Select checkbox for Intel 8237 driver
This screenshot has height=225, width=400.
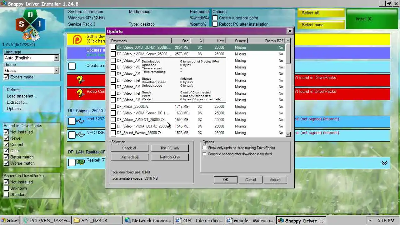coord(72,121)
